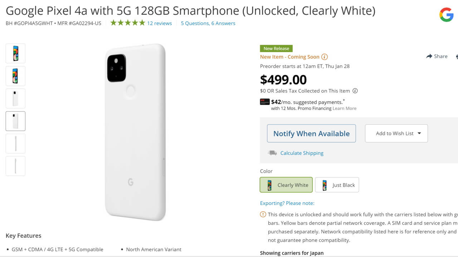Click the truck icon beside Calculate Shipping
Image resolution: width=458 pixels, height=257 pixels.
tap(272, 152)
